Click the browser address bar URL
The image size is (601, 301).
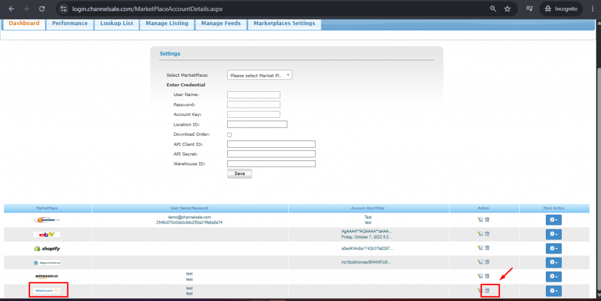pos(147,9)
